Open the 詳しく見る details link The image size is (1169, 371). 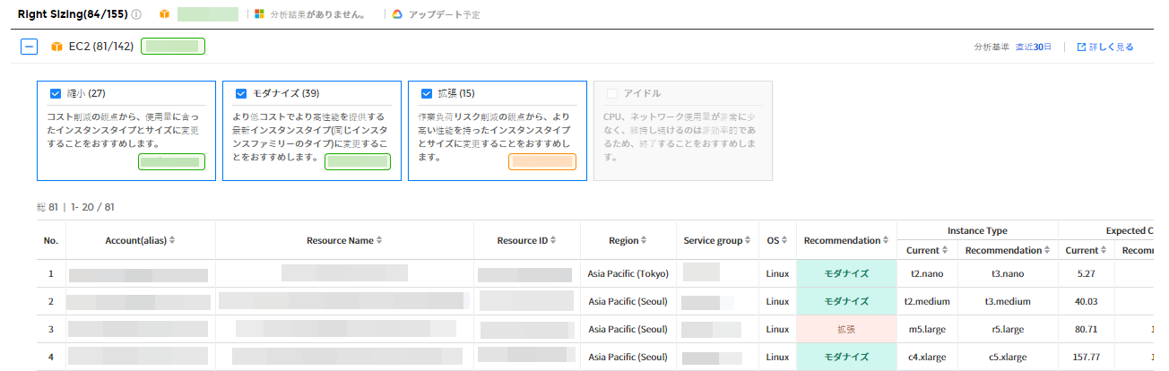tap(1111, 47)
